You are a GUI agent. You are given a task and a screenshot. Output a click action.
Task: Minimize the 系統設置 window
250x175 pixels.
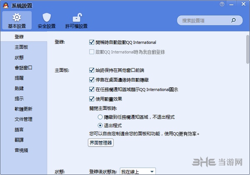tap(231, 5)
